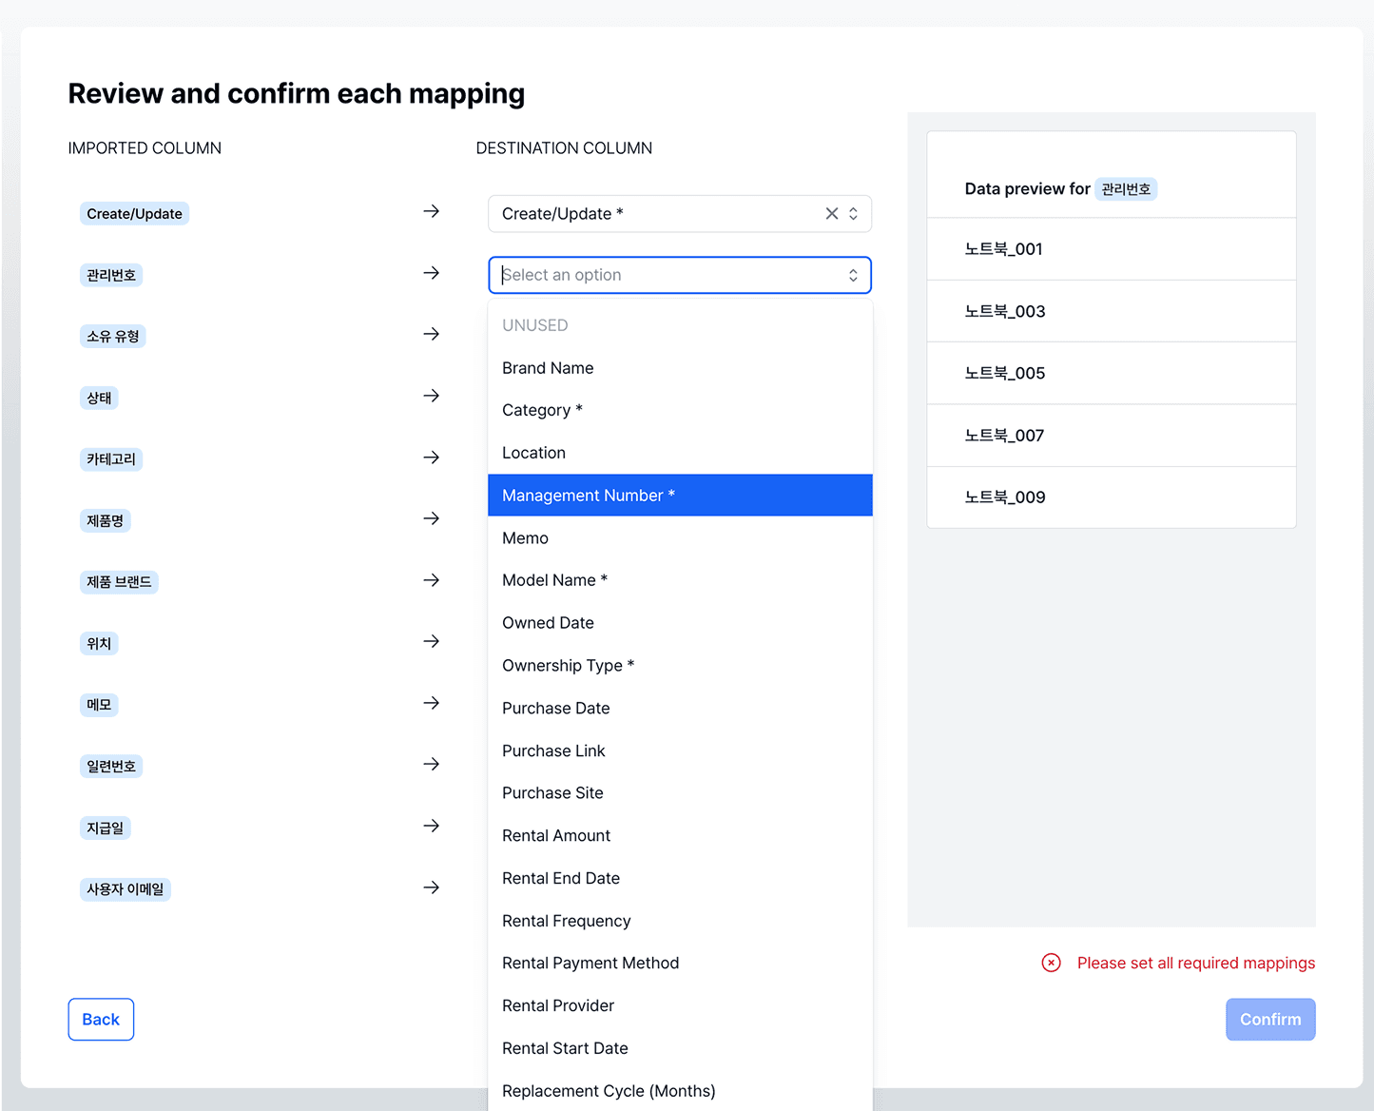Click the arrow icon beside 사용자 이메일

pyautogui.click(x=431, y=887)
